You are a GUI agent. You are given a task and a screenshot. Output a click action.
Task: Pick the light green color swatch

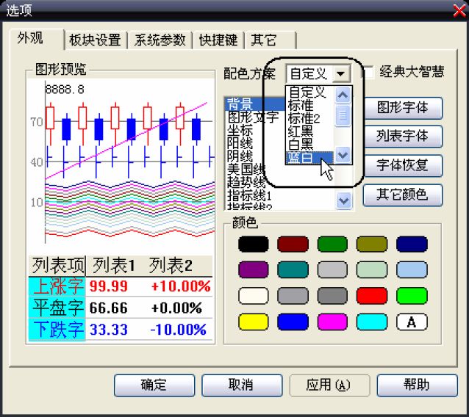click(x=372, y=270)
